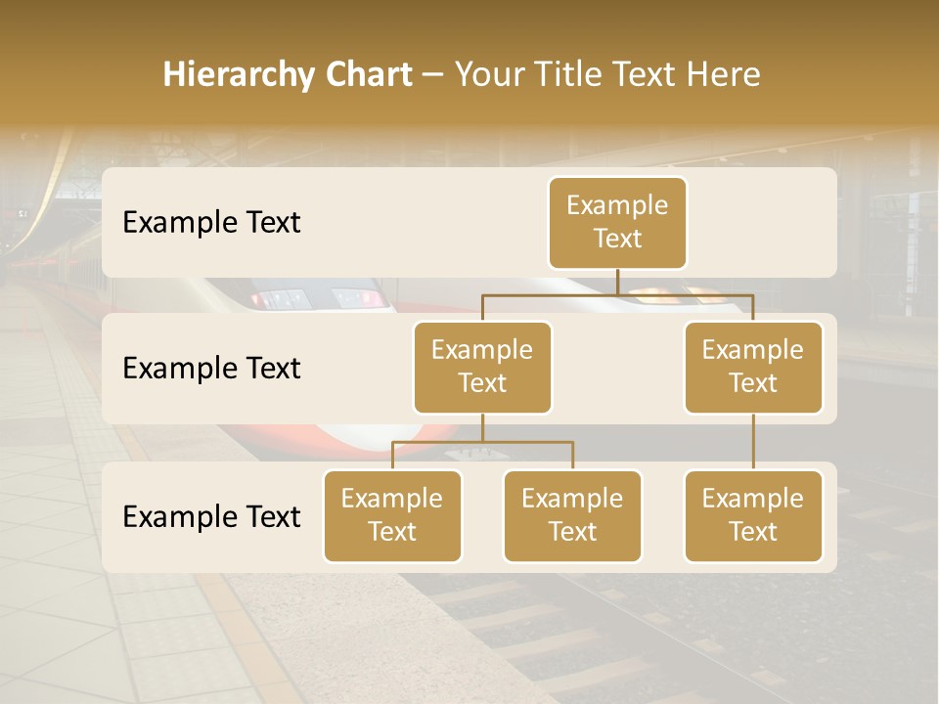Select the connector branching to the two bottom-left boxes
Image resolution: width=939 pixels, height=704 pixels.
(x=482, y=442)
